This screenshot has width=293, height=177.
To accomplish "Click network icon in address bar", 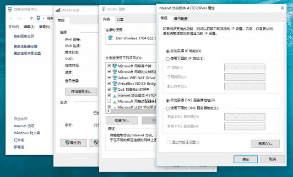I will tap(38, 18).
